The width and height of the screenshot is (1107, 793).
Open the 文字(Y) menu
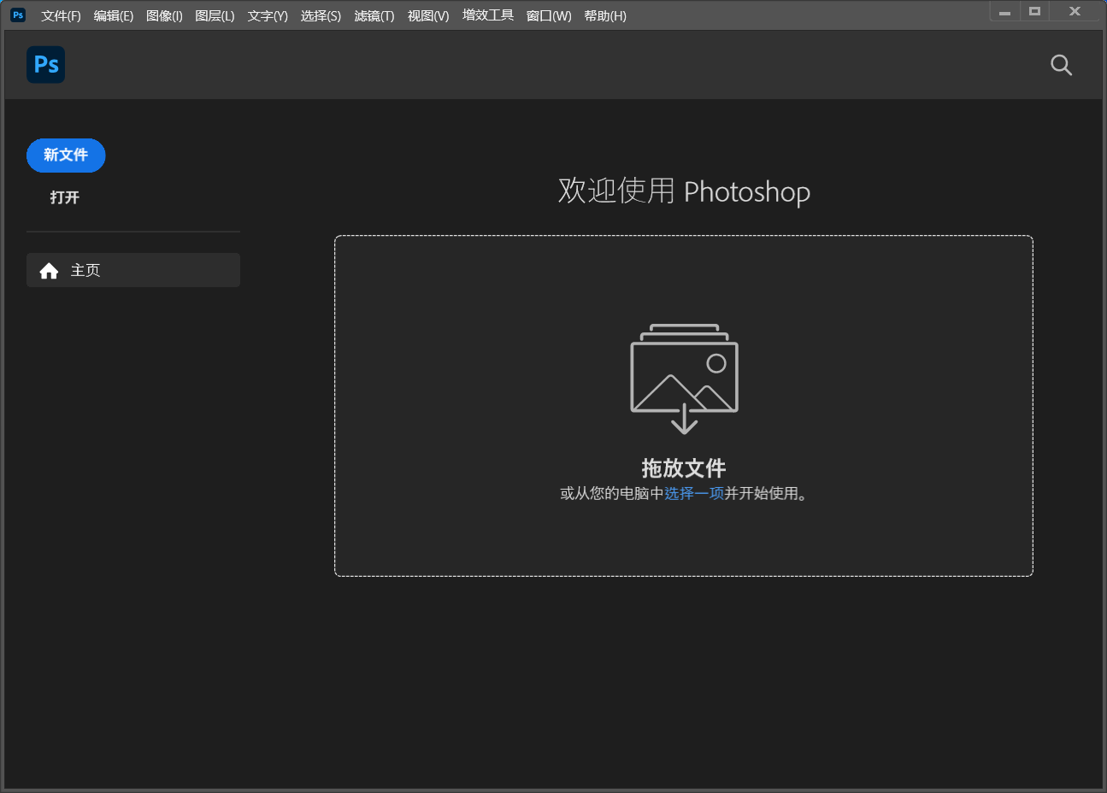tap(268, 15)
